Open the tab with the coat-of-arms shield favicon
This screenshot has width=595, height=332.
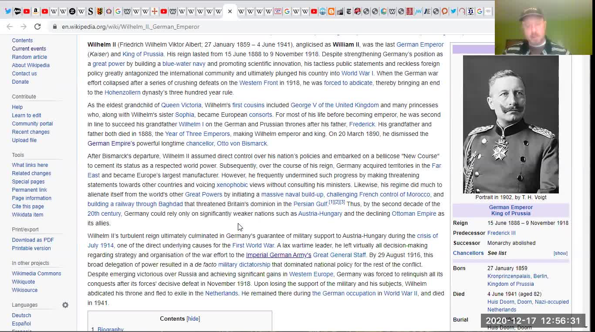pyautogui.click(x=100, y=11)
